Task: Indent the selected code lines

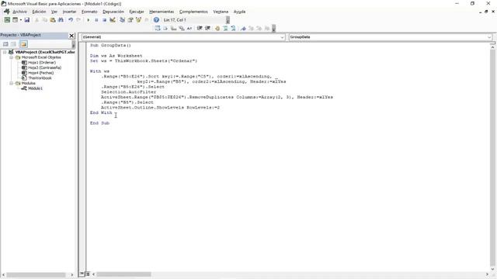Action: (200, 28)
